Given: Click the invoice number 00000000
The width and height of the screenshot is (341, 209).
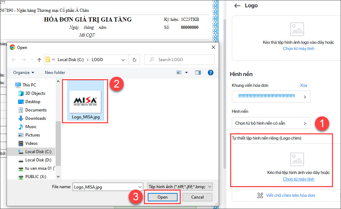Looking at the screenshot, I should (x=189, y=27).
